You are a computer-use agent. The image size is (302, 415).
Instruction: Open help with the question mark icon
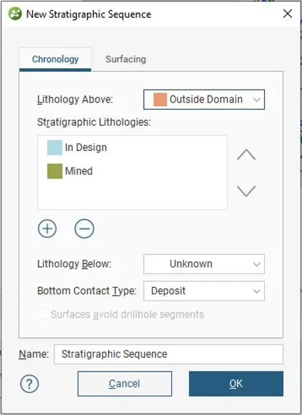30,383
